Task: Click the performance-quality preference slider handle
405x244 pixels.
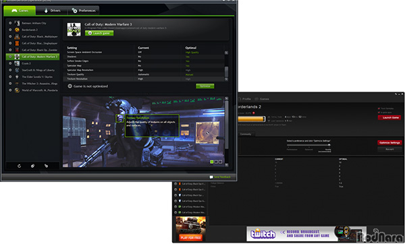Action: click(329, 145)
